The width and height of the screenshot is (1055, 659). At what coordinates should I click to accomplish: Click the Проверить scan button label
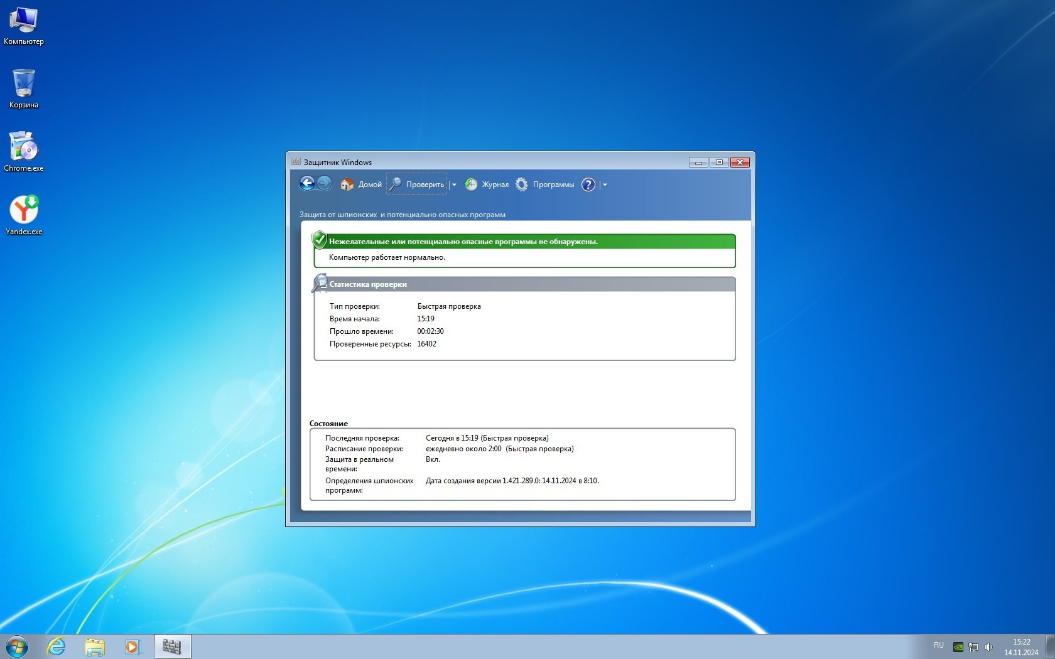pyautogui.click(x=425, y=185)
